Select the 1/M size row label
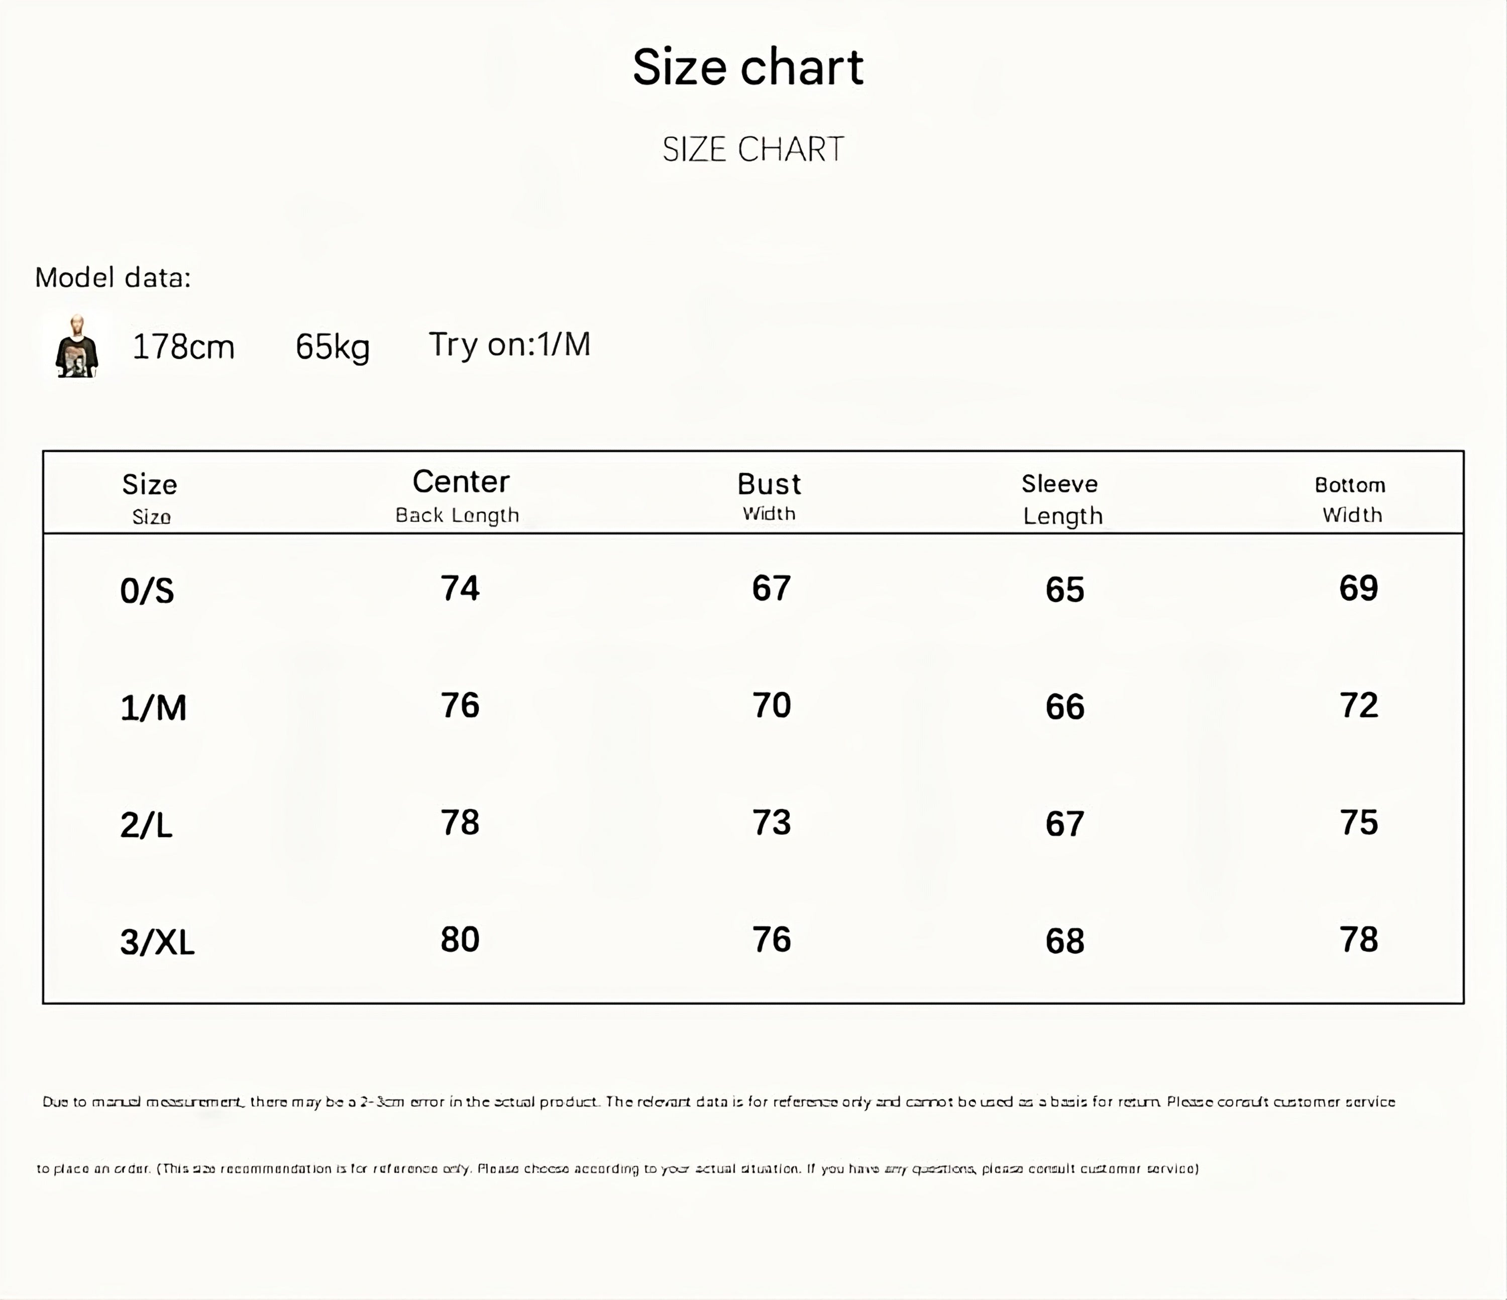The height and width of the screenshot is (1300, 1507). point(154,708)
